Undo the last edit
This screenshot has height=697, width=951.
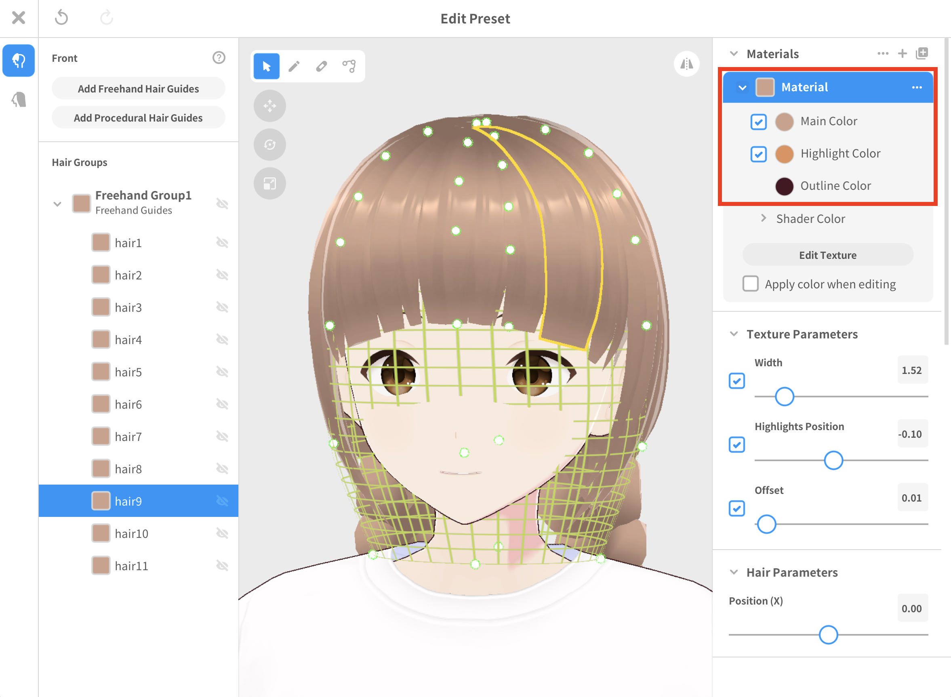tap(62, 18)
